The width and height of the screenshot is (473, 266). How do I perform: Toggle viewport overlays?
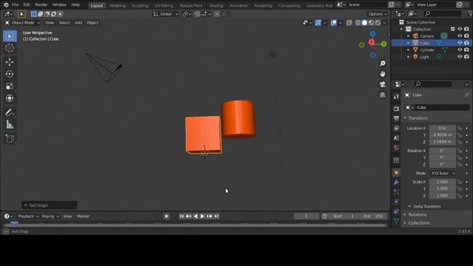(x=333, y=23)
